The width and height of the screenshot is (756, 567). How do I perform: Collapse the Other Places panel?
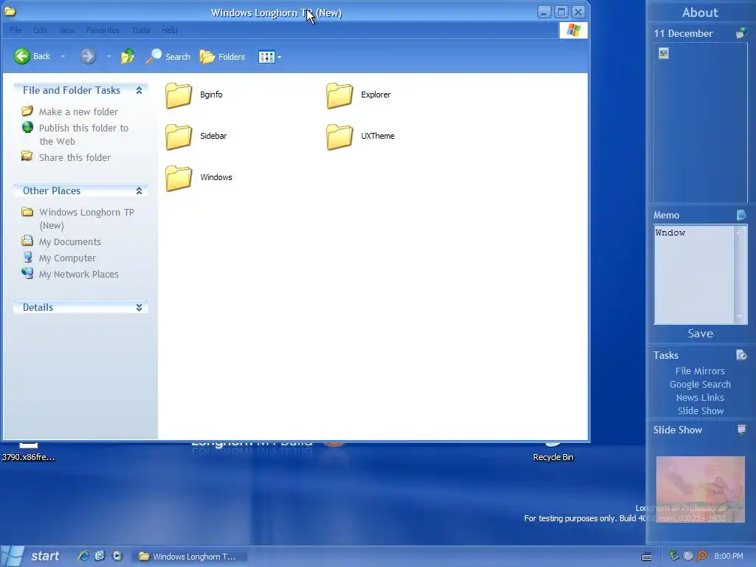[139, 191]
